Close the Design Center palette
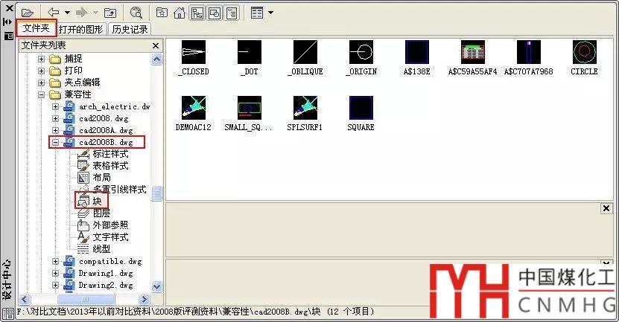The image size is (619, 322). pos(10,8)
